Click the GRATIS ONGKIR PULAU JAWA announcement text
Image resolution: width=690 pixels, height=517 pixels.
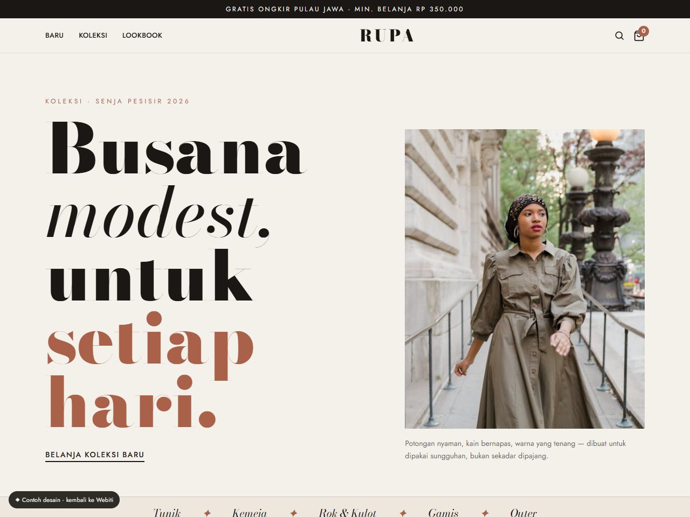tap(345, 9)
